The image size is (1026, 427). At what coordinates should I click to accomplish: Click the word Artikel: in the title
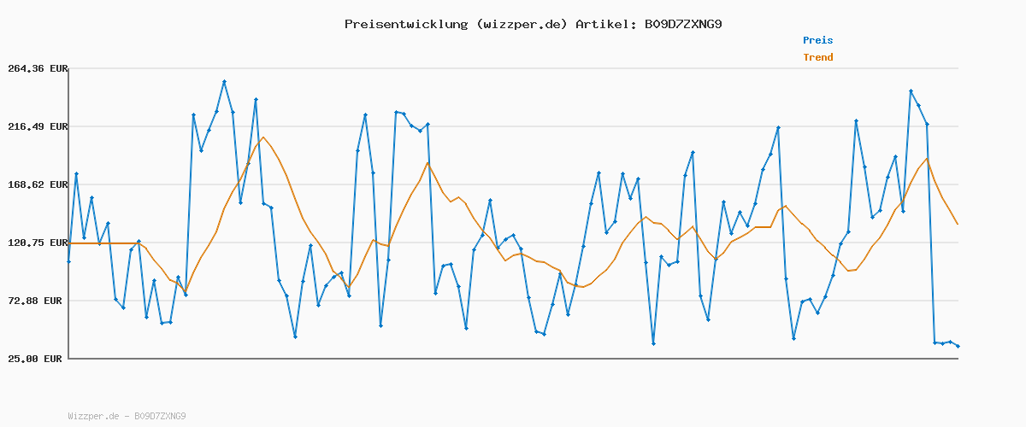pos(604,24)
